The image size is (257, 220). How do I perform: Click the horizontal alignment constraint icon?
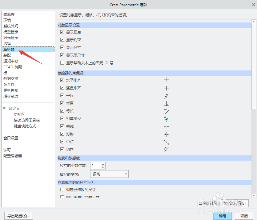tap(166, 79)
